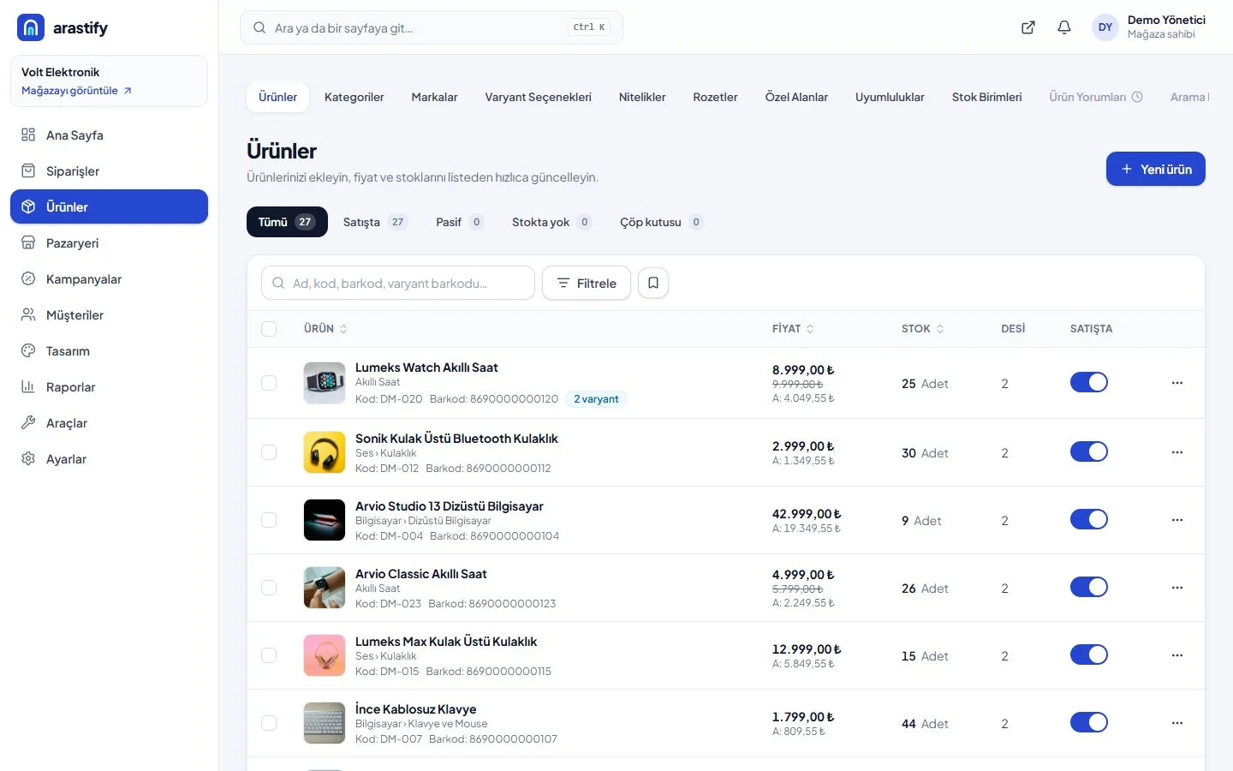Open the Filtrele filter options
Viewport: 1233px width, 771px height.
[x=587, y=283]
